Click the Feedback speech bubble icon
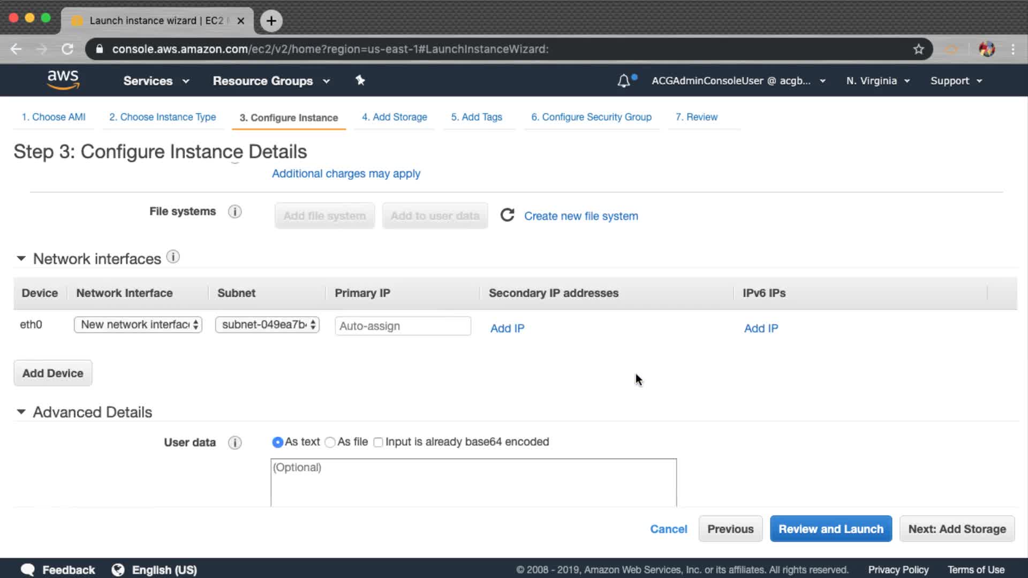Image resolution: width=1028 pixels, height=578 pixels. pyautogui.click(x=28, y=569)
